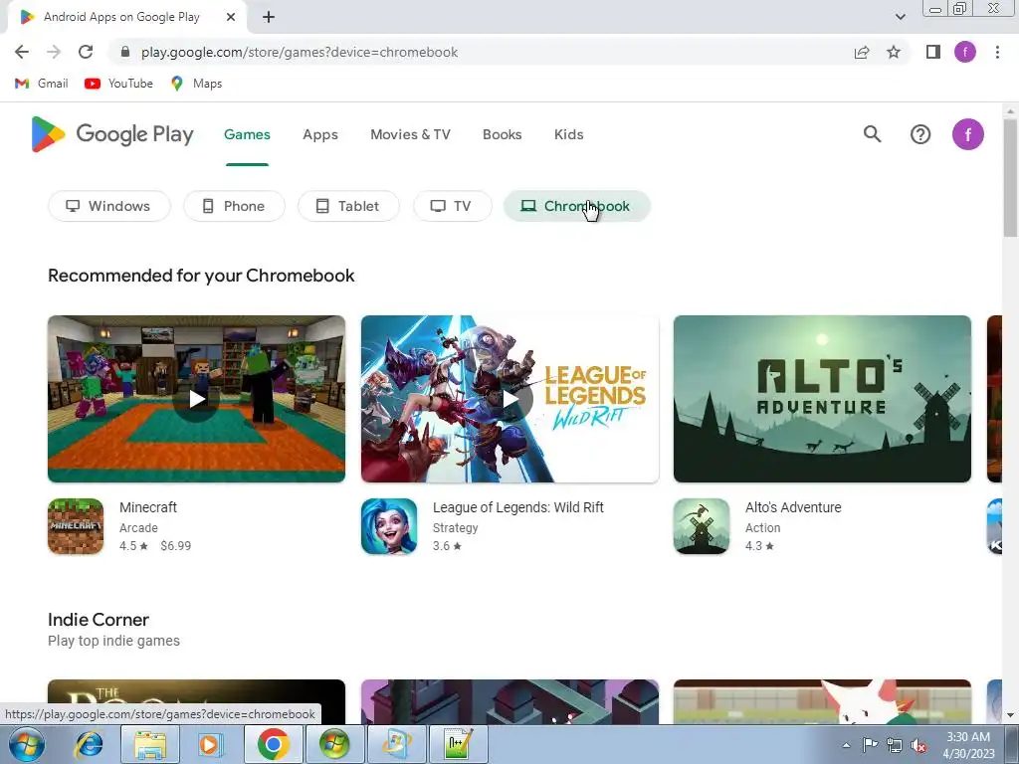Open the Action Center flag tray icon
This screenshot has width=1019, height=764.
(x=870, y=746)
